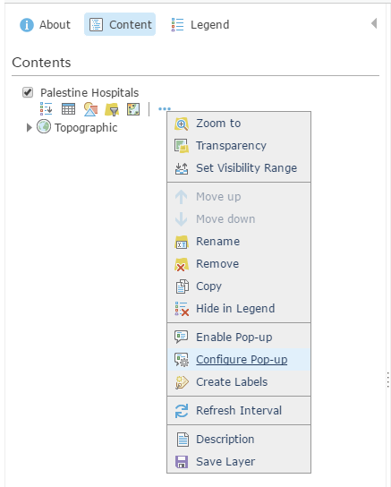Click the panel resize handle dots

(x=388, y=380)
